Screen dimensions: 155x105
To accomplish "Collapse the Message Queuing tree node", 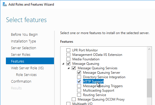I will pyautogui.click(x=63, y=64).
